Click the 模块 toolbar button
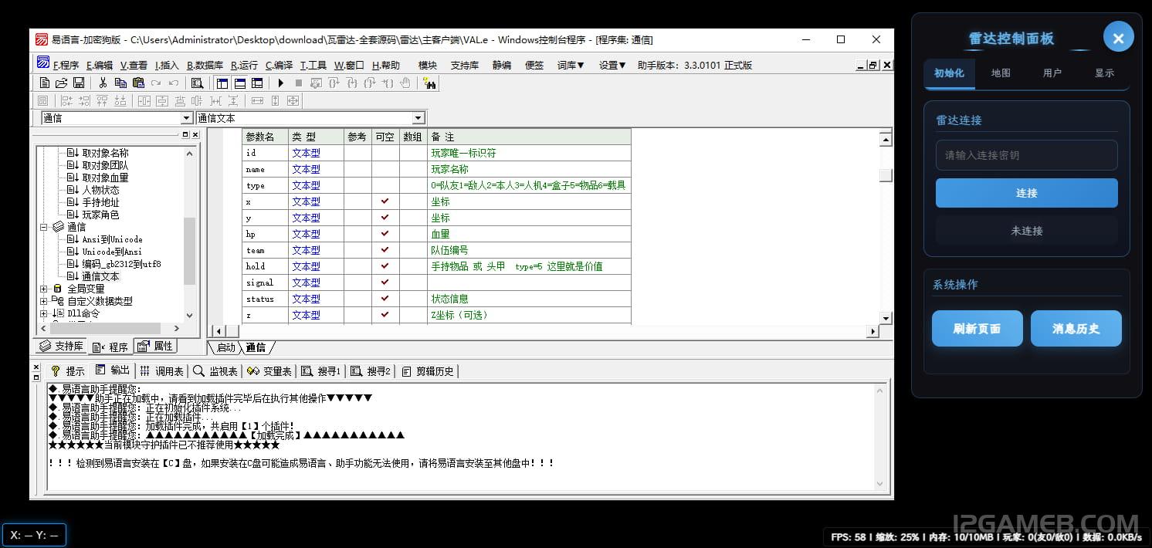This screenshot has height=548, width=1152. pyautogui.click(x=427, y=66)
